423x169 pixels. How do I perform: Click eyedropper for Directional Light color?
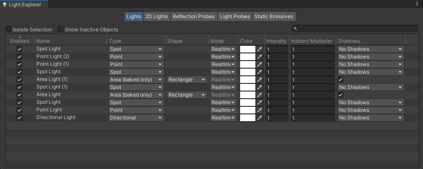coord(260,118)
